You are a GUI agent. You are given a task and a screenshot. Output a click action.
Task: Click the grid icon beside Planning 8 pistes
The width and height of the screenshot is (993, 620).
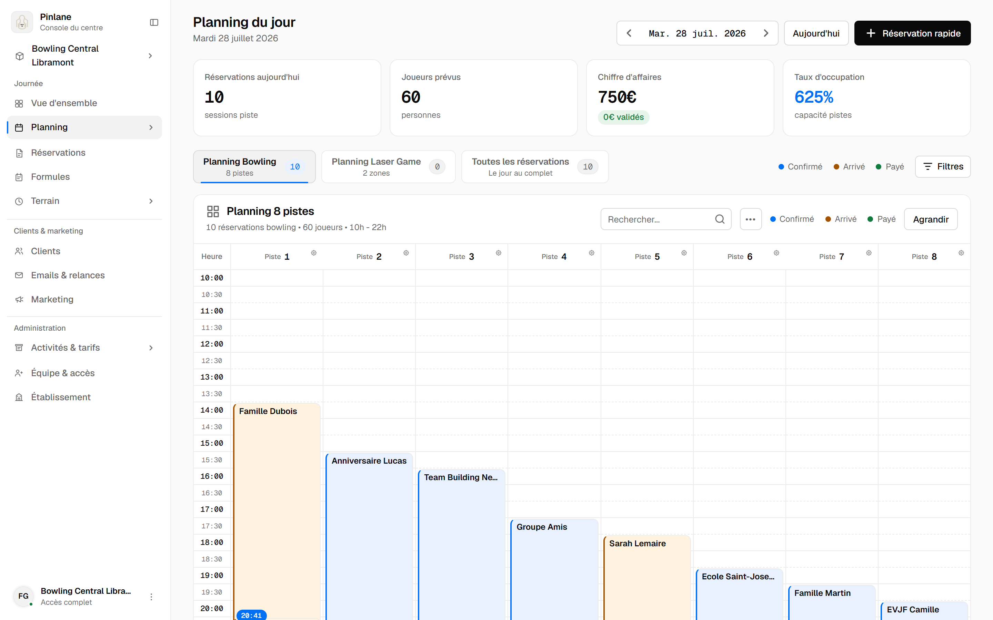pyautogui.click(x=213, y=211)
